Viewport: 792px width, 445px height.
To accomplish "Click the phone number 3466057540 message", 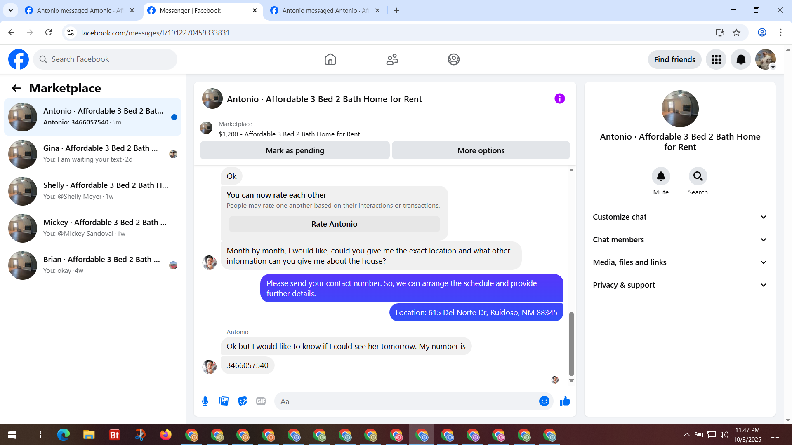I will pos(247,365).
